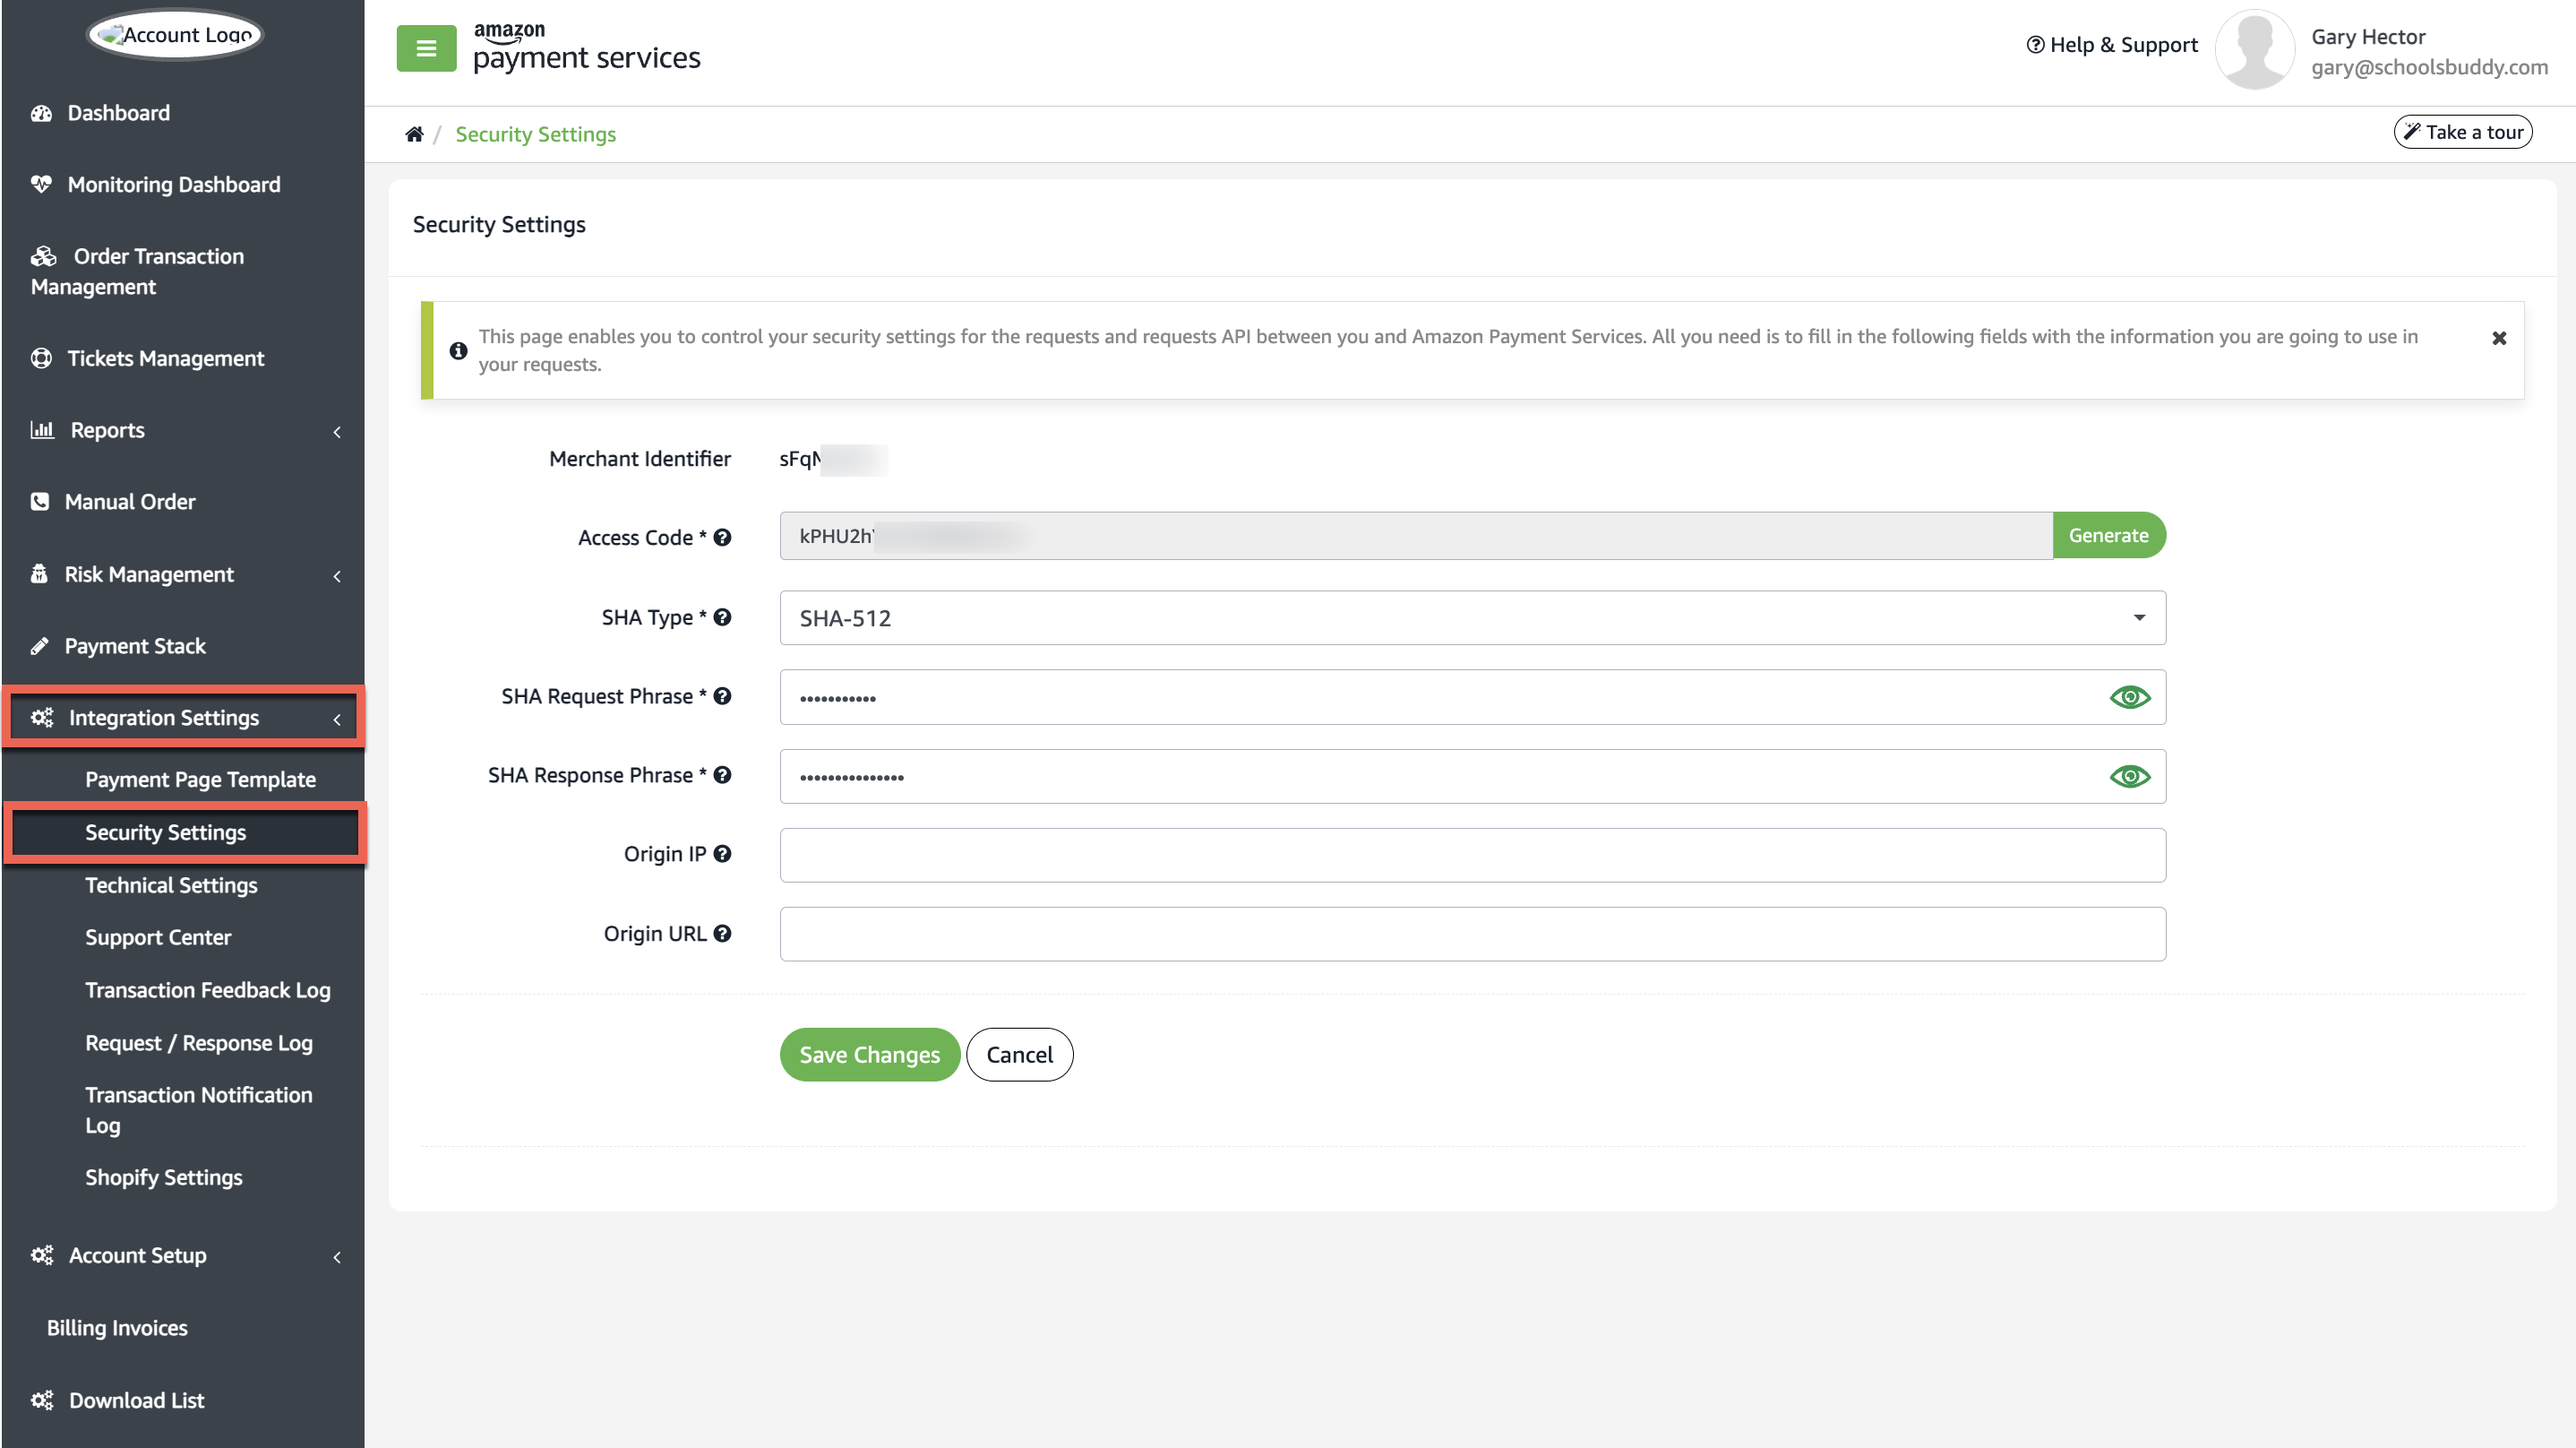The width and height of the screenshot is (2576, 1448).
Task: Open Payment Page Template
Action: tap(200, 780)
